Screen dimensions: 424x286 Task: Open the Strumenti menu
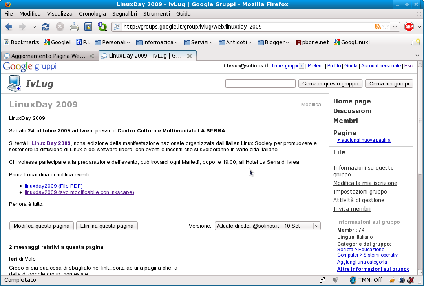click(x=157, y=14)
